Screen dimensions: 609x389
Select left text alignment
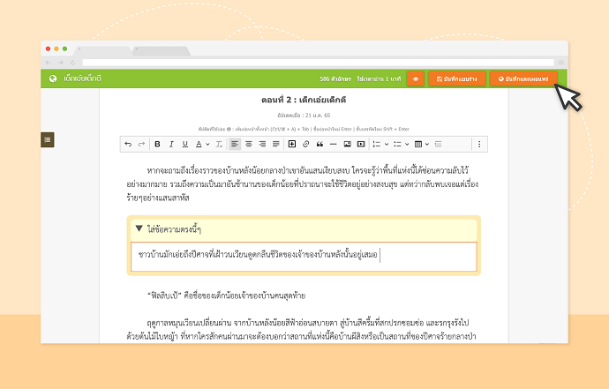click(235, 144)
